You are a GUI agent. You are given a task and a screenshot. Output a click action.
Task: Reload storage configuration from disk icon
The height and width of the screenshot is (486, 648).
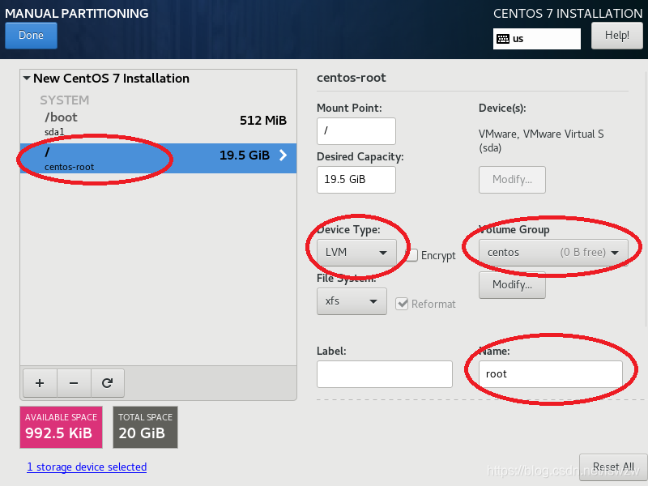[108, 383]
